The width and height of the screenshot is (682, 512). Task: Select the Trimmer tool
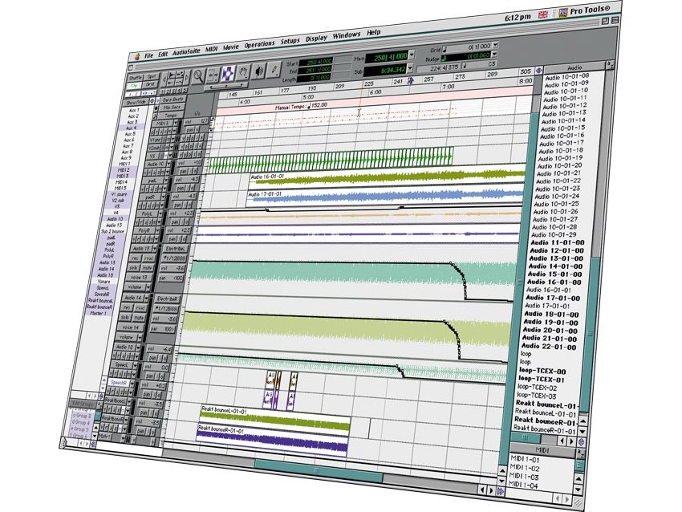pyautogui.click(x=213, y=75)
